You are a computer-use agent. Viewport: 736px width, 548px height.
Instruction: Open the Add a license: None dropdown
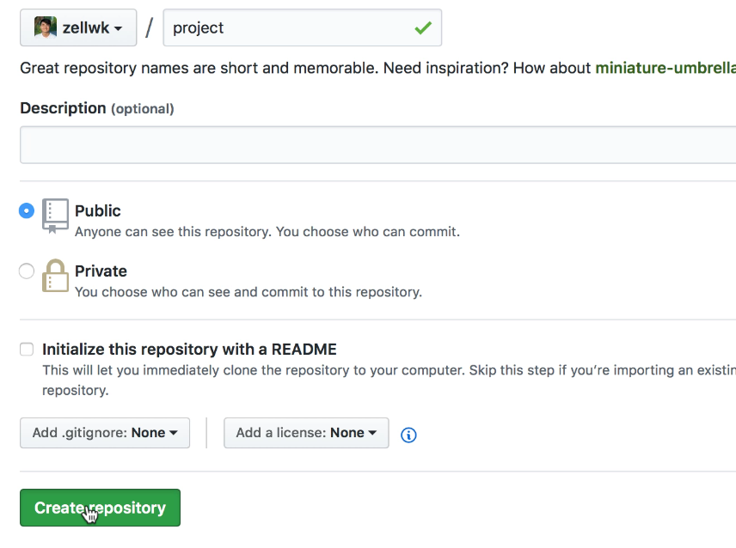(306, 433)
